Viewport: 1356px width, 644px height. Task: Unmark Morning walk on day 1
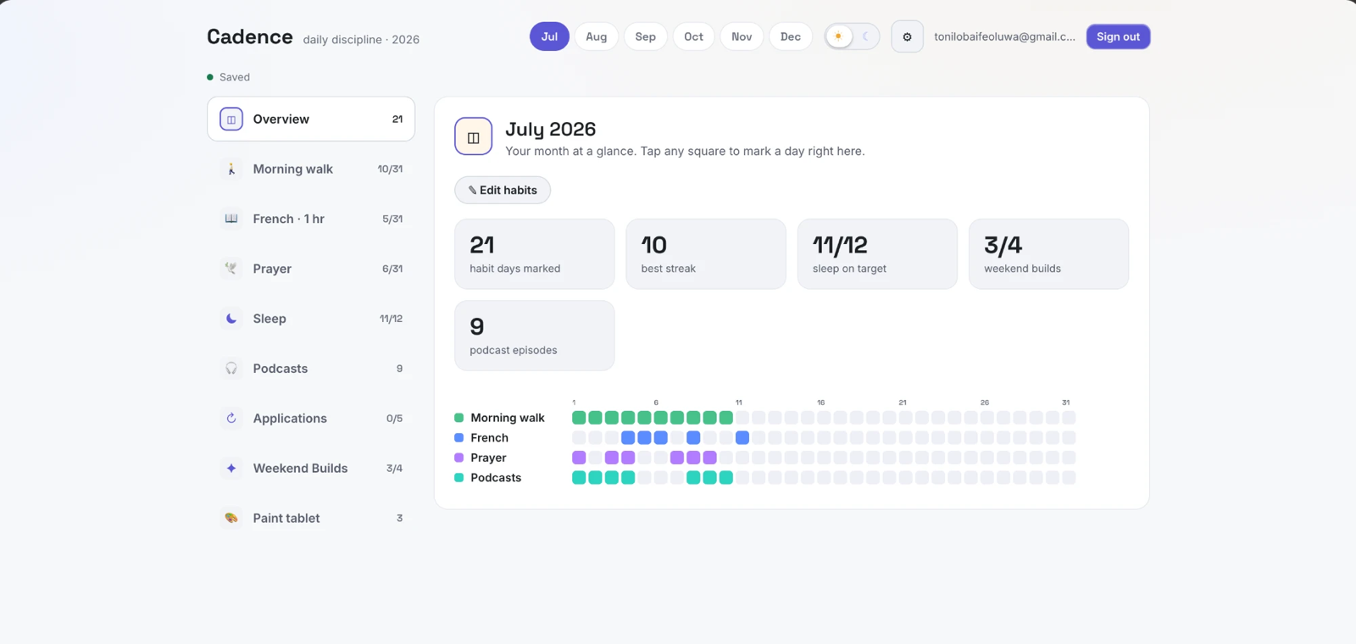coord(579,418)
